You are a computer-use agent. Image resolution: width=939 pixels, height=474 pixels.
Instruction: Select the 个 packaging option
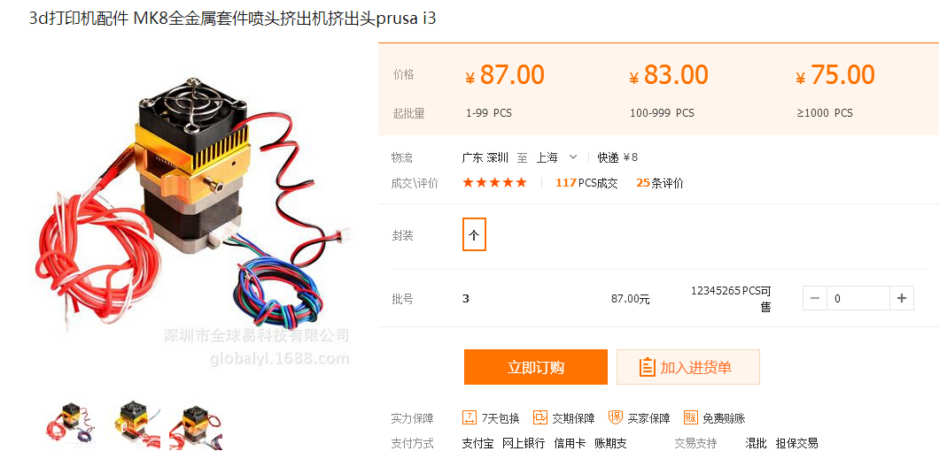[474, 235]
